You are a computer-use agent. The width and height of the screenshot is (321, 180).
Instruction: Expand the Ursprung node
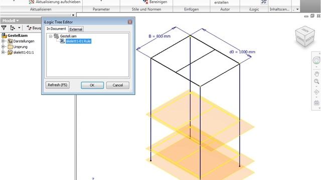(x=3, y=46)
